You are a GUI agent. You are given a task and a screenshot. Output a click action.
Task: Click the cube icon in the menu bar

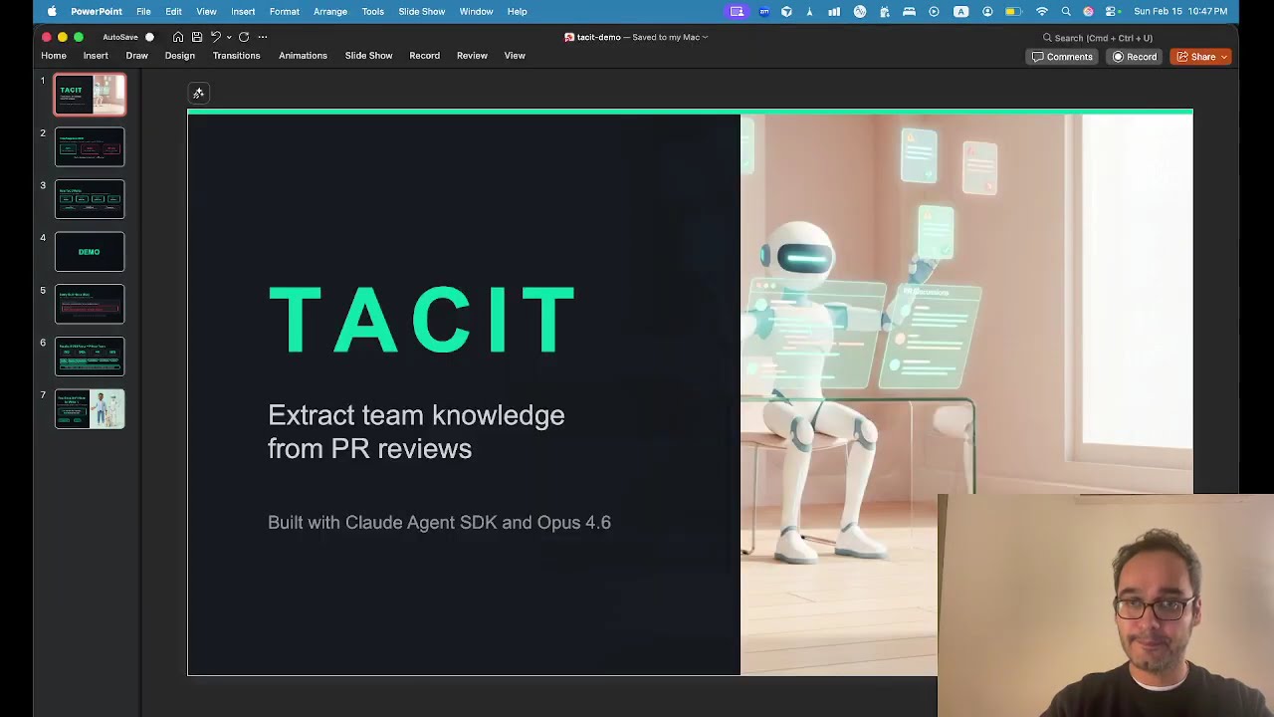click(x=786, y=12)
